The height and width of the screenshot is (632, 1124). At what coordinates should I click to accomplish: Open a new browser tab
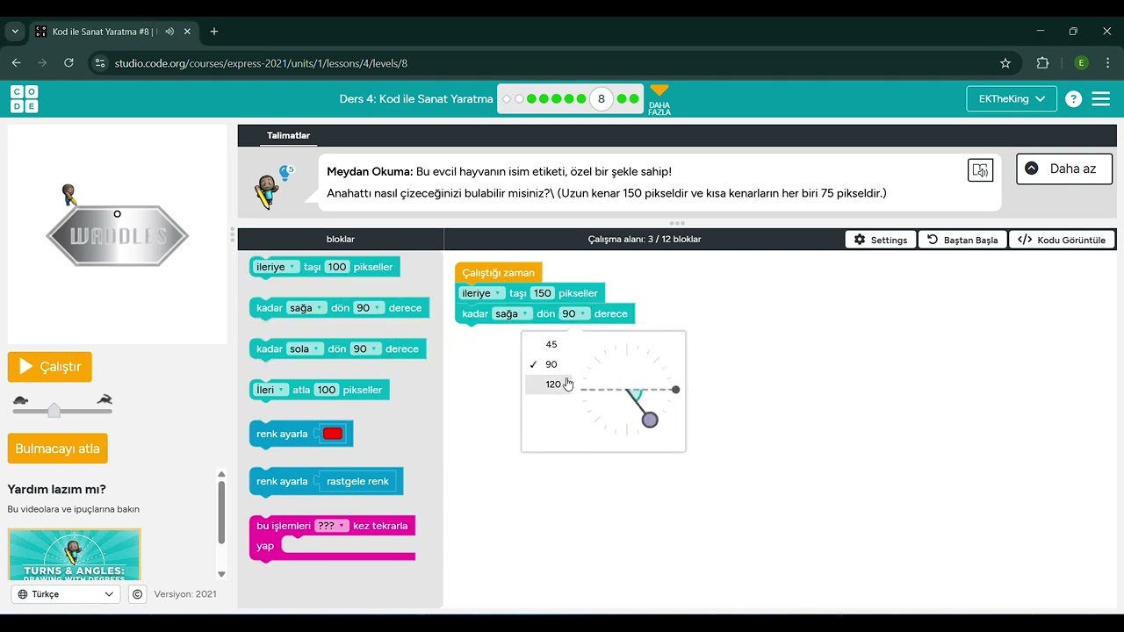(x=213, y=32)
